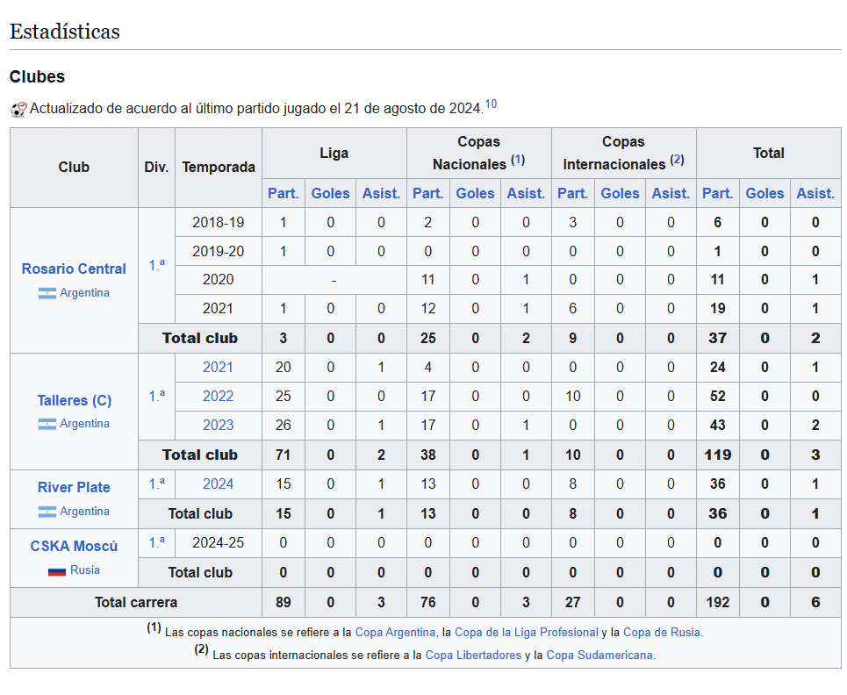Click the Talleres total '119' matches cell
This screenshot has height=695, width=847.
[x=717, y=455]
